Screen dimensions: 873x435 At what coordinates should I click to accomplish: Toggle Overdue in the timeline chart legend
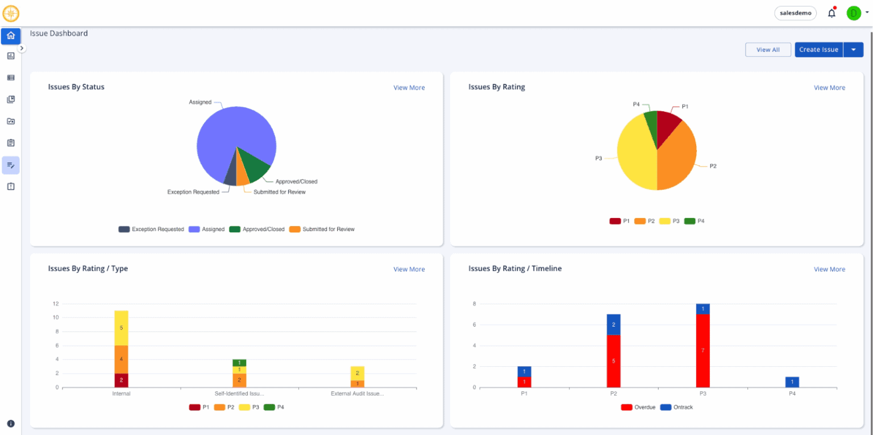coord(638,407)
